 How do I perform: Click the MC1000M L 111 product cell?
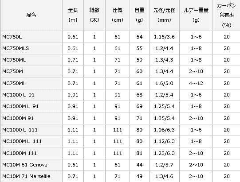point(31,142)
